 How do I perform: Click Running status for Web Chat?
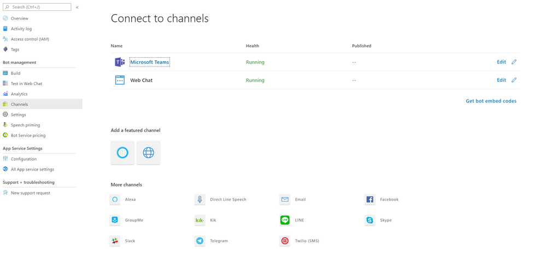tap(255, 80)
